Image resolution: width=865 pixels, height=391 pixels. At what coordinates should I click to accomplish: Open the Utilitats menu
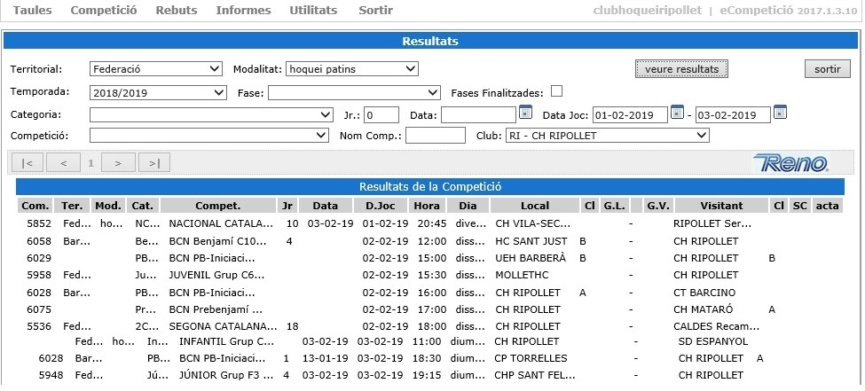[313, 11]
